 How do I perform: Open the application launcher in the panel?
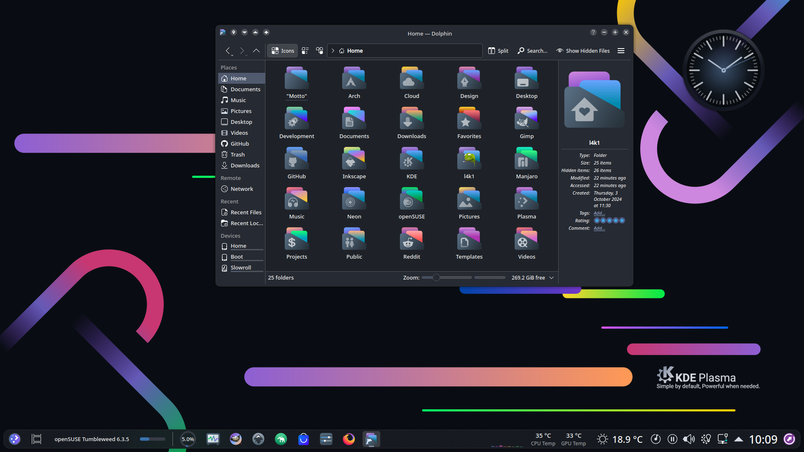click(x=15, y=439)
